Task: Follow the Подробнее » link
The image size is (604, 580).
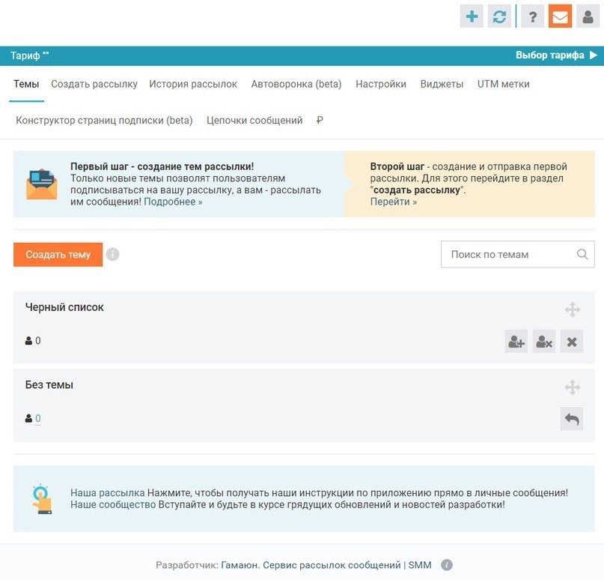Action: click(173, 202)
